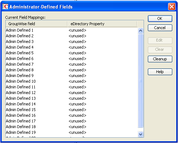Sort by GroupWise field column header
This screenshot has height=143, width=178.
(37, 24)
